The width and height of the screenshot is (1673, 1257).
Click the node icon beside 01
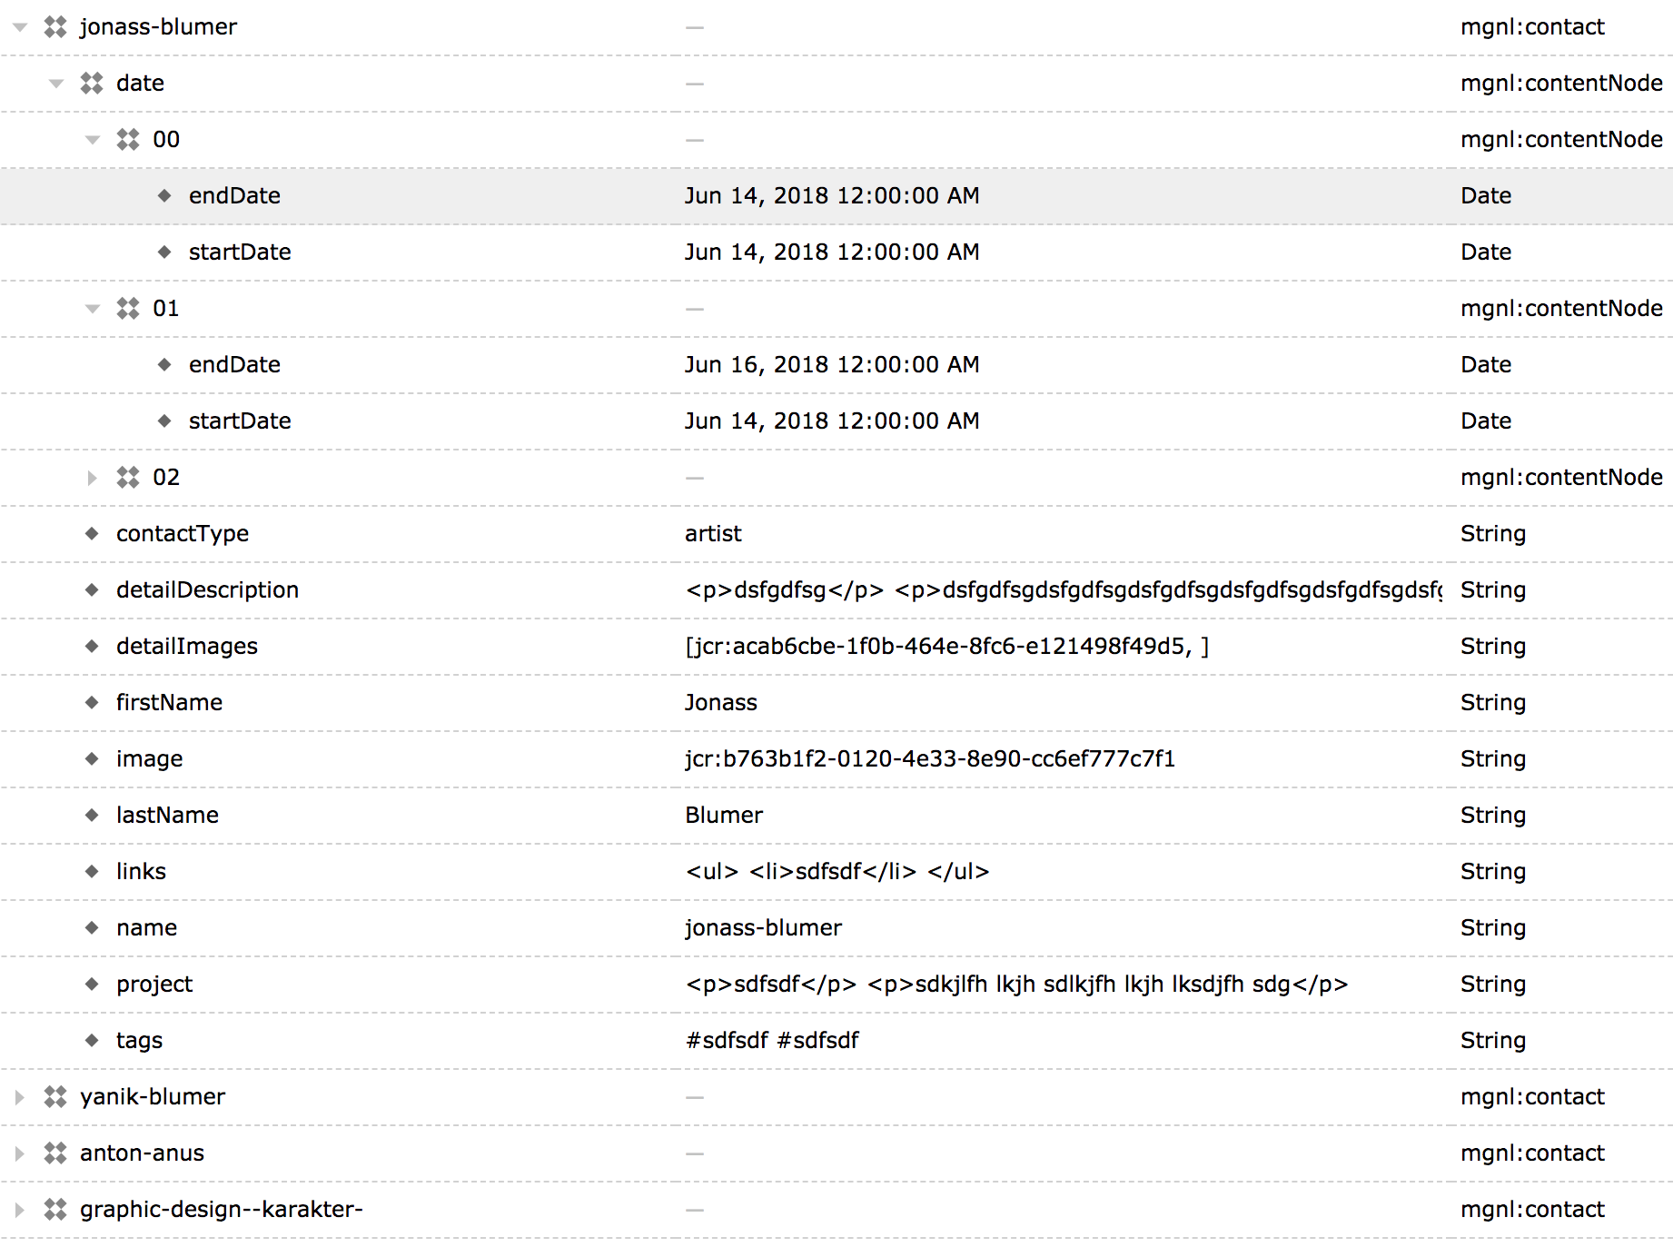tap(128, 309)
